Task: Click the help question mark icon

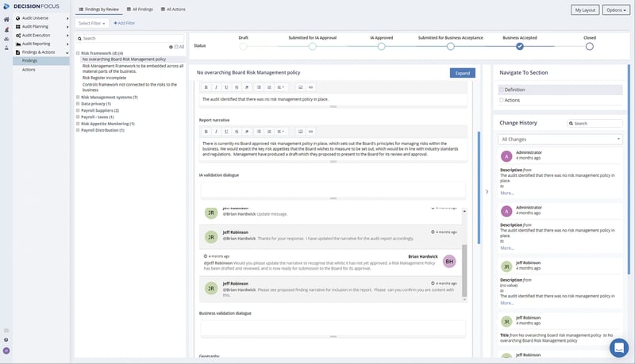Action: (x=6, y=339)
